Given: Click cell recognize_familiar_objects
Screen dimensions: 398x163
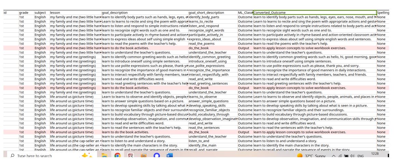Looking at the screenshot, I should (213, 110).
